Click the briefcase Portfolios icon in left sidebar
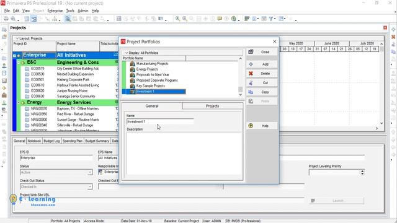 pyautogui.click(x=4, y=95)
